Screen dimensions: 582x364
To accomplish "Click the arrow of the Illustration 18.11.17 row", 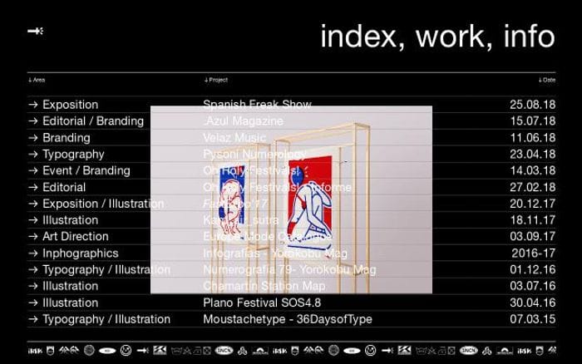I will pos(33,220).
